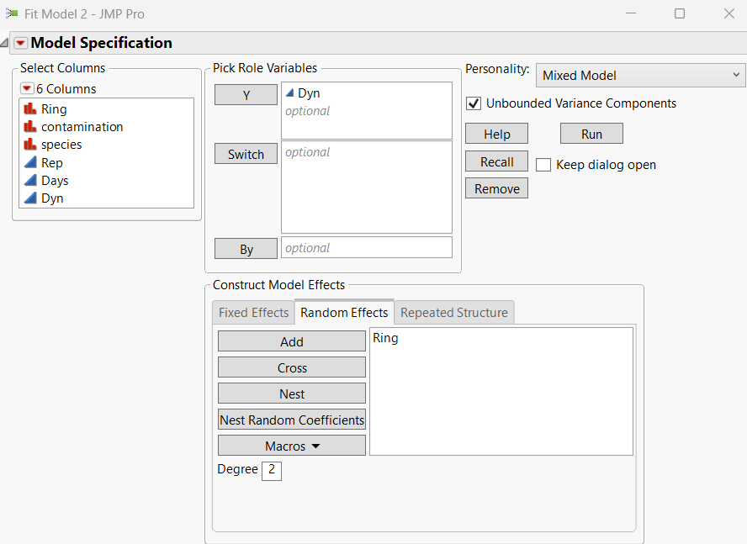Screen dimensions: 747x544
Task: Click the continuous icon next to Rep column
Action: 30,163
